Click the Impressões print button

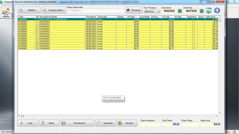coord(105,123)
